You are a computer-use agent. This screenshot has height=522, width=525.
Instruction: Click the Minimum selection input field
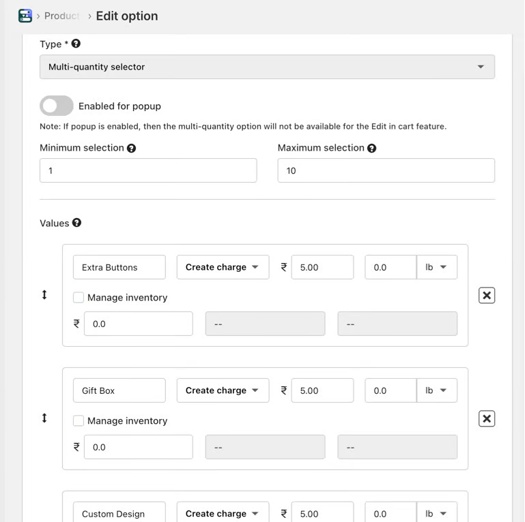[148, 170]
